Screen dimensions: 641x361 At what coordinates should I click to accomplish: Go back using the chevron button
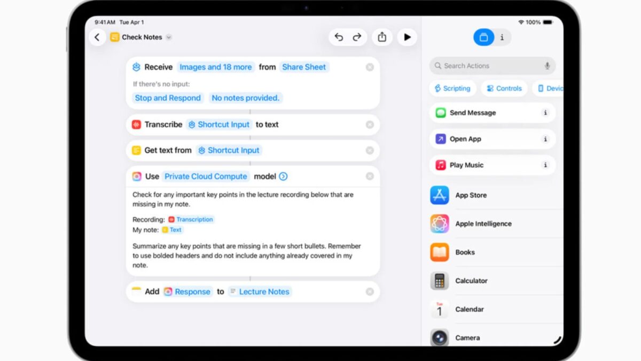pos(97,37)
